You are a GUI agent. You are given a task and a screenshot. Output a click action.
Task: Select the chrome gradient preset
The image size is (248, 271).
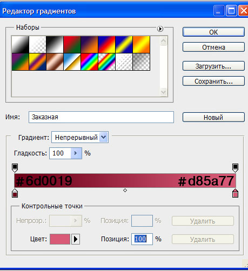[72, 62]
